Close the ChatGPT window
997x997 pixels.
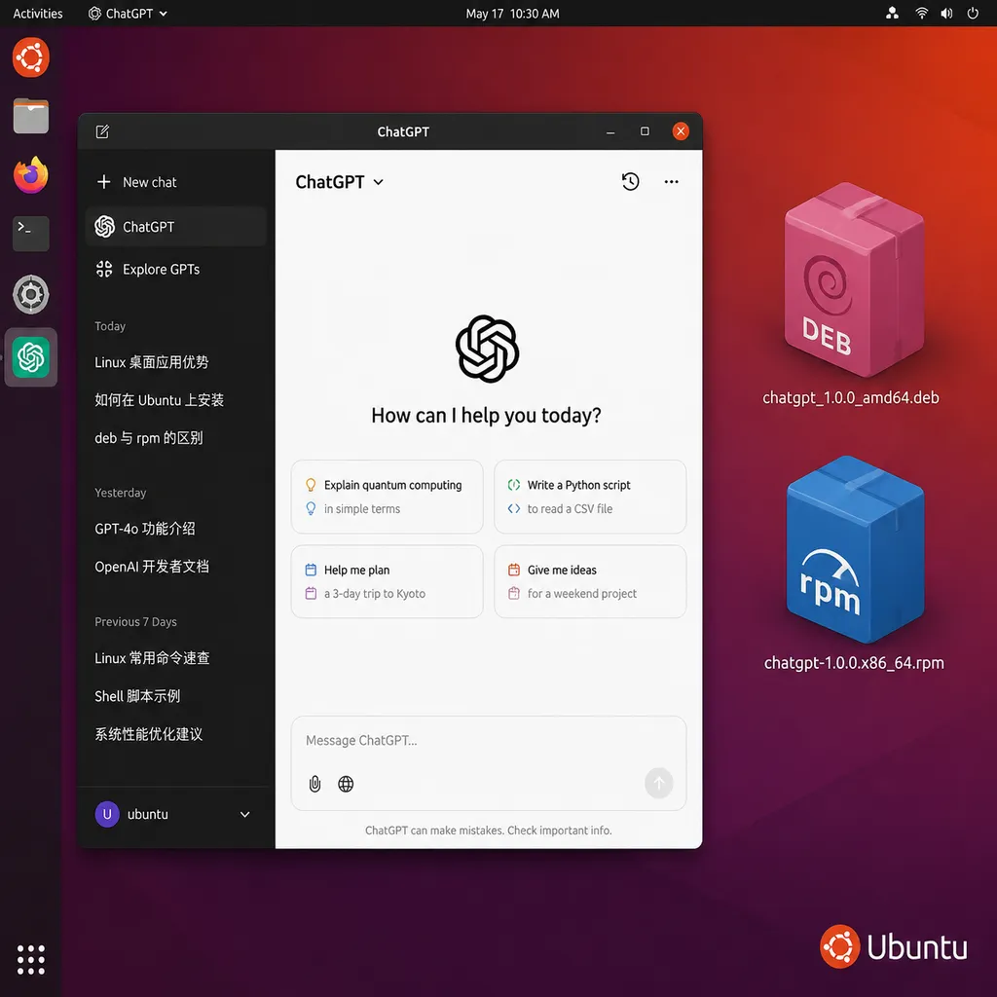tap(681, 131)
